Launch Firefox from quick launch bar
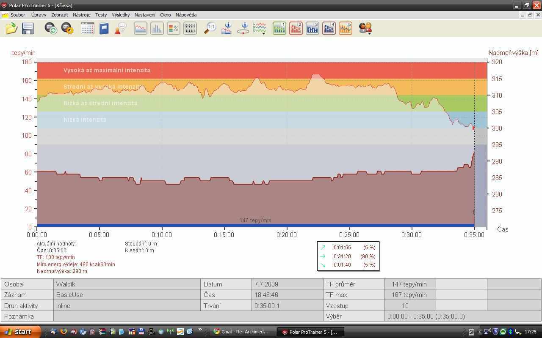Image resolution: width=542 pixels, height=338 pixels. [x=64, y=332]
